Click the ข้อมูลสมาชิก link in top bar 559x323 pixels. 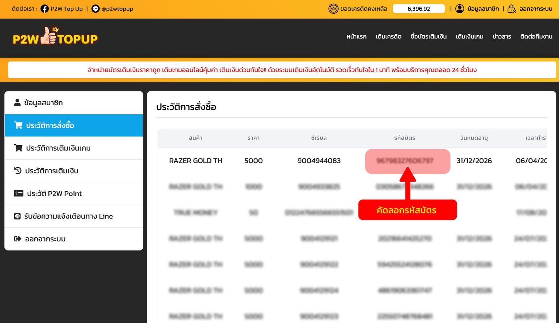(483, 9)
